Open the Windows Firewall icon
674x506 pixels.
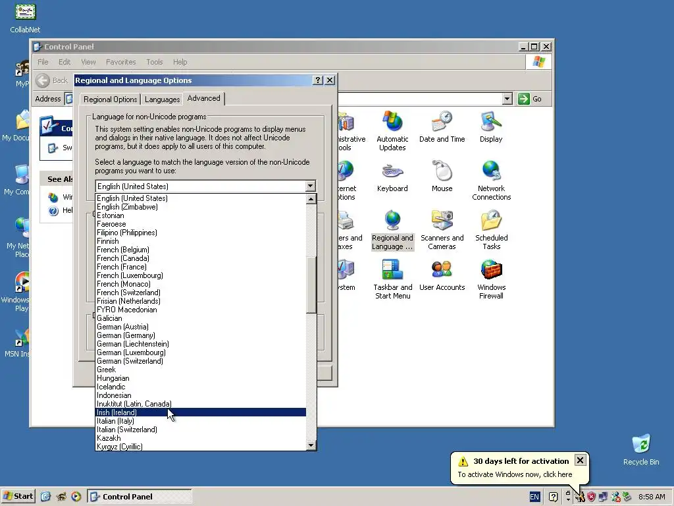pos(491,279)
